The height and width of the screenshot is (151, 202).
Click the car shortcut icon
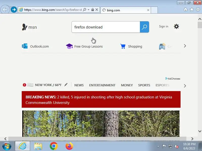(x=162, y=46)
